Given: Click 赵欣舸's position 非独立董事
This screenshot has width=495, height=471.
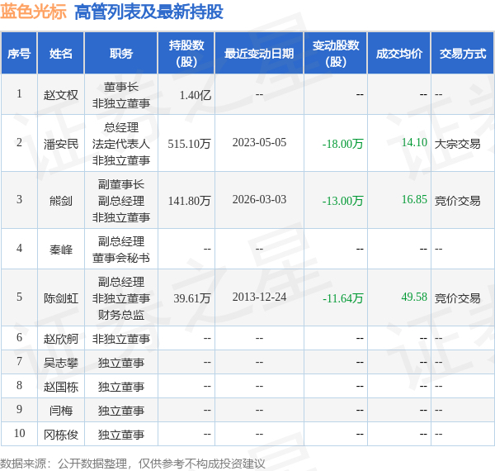Looking at the screenshot, I should point(121,339).
